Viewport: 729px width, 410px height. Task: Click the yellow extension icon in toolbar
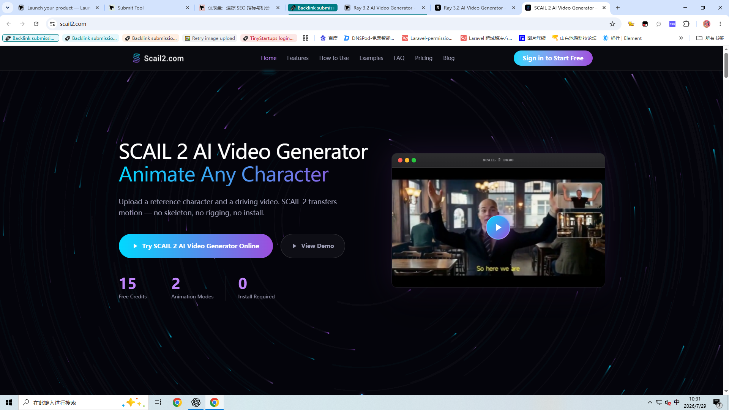click(631, 24)
